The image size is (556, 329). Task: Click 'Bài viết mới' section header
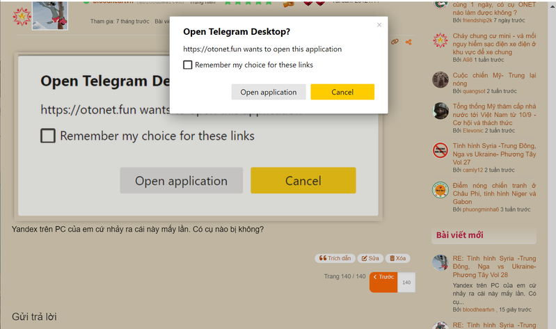(x=459, y=235)
